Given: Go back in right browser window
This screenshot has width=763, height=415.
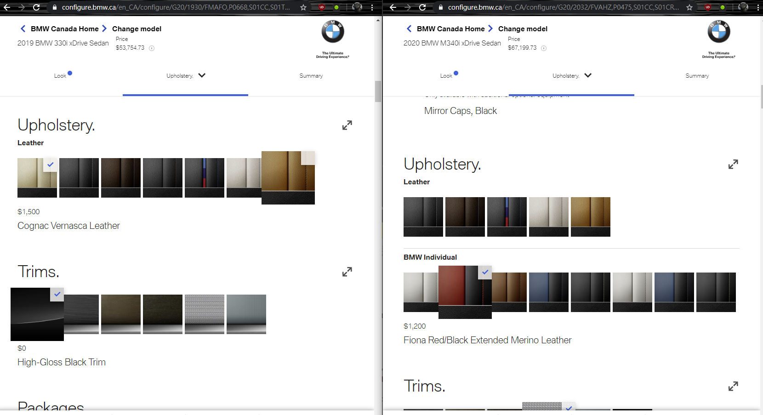Looking at the screenshot, I should [x=393, y=7].
